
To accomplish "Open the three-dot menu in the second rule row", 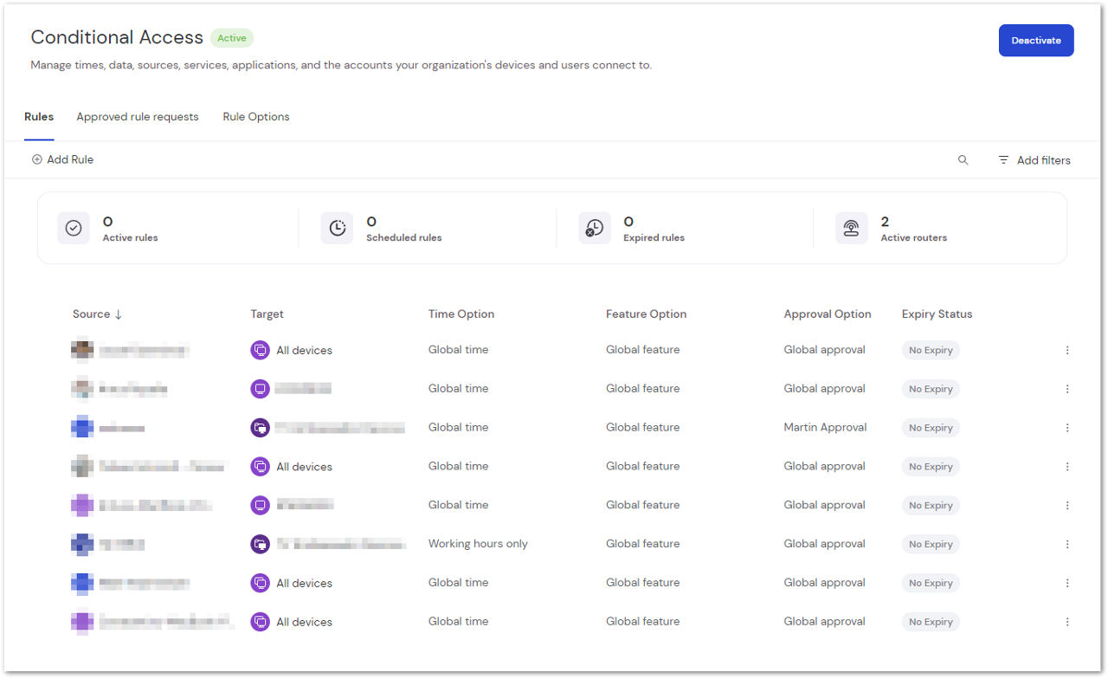I will pos(1067,389).
